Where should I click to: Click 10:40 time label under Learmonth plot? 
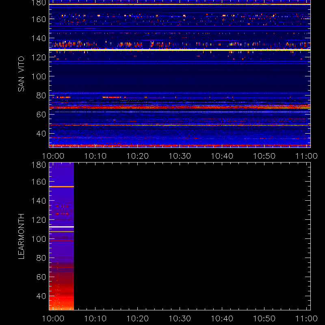pos(222,318)
